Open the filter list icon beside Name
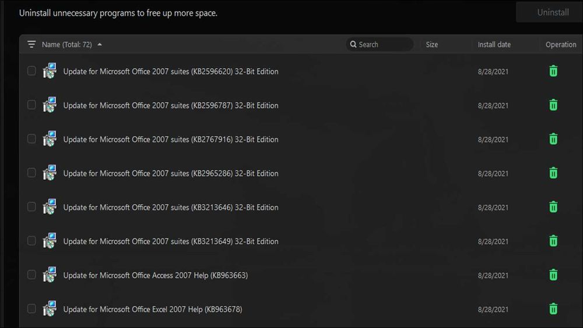Viewport: 583px width, 328px height. [x=31, y=45]
